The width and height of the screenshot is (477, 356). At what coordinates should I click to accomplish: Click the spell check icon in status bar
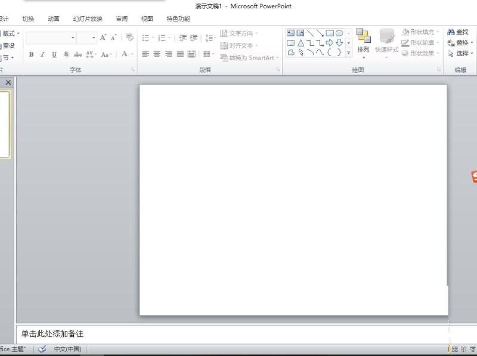[42, 349]
